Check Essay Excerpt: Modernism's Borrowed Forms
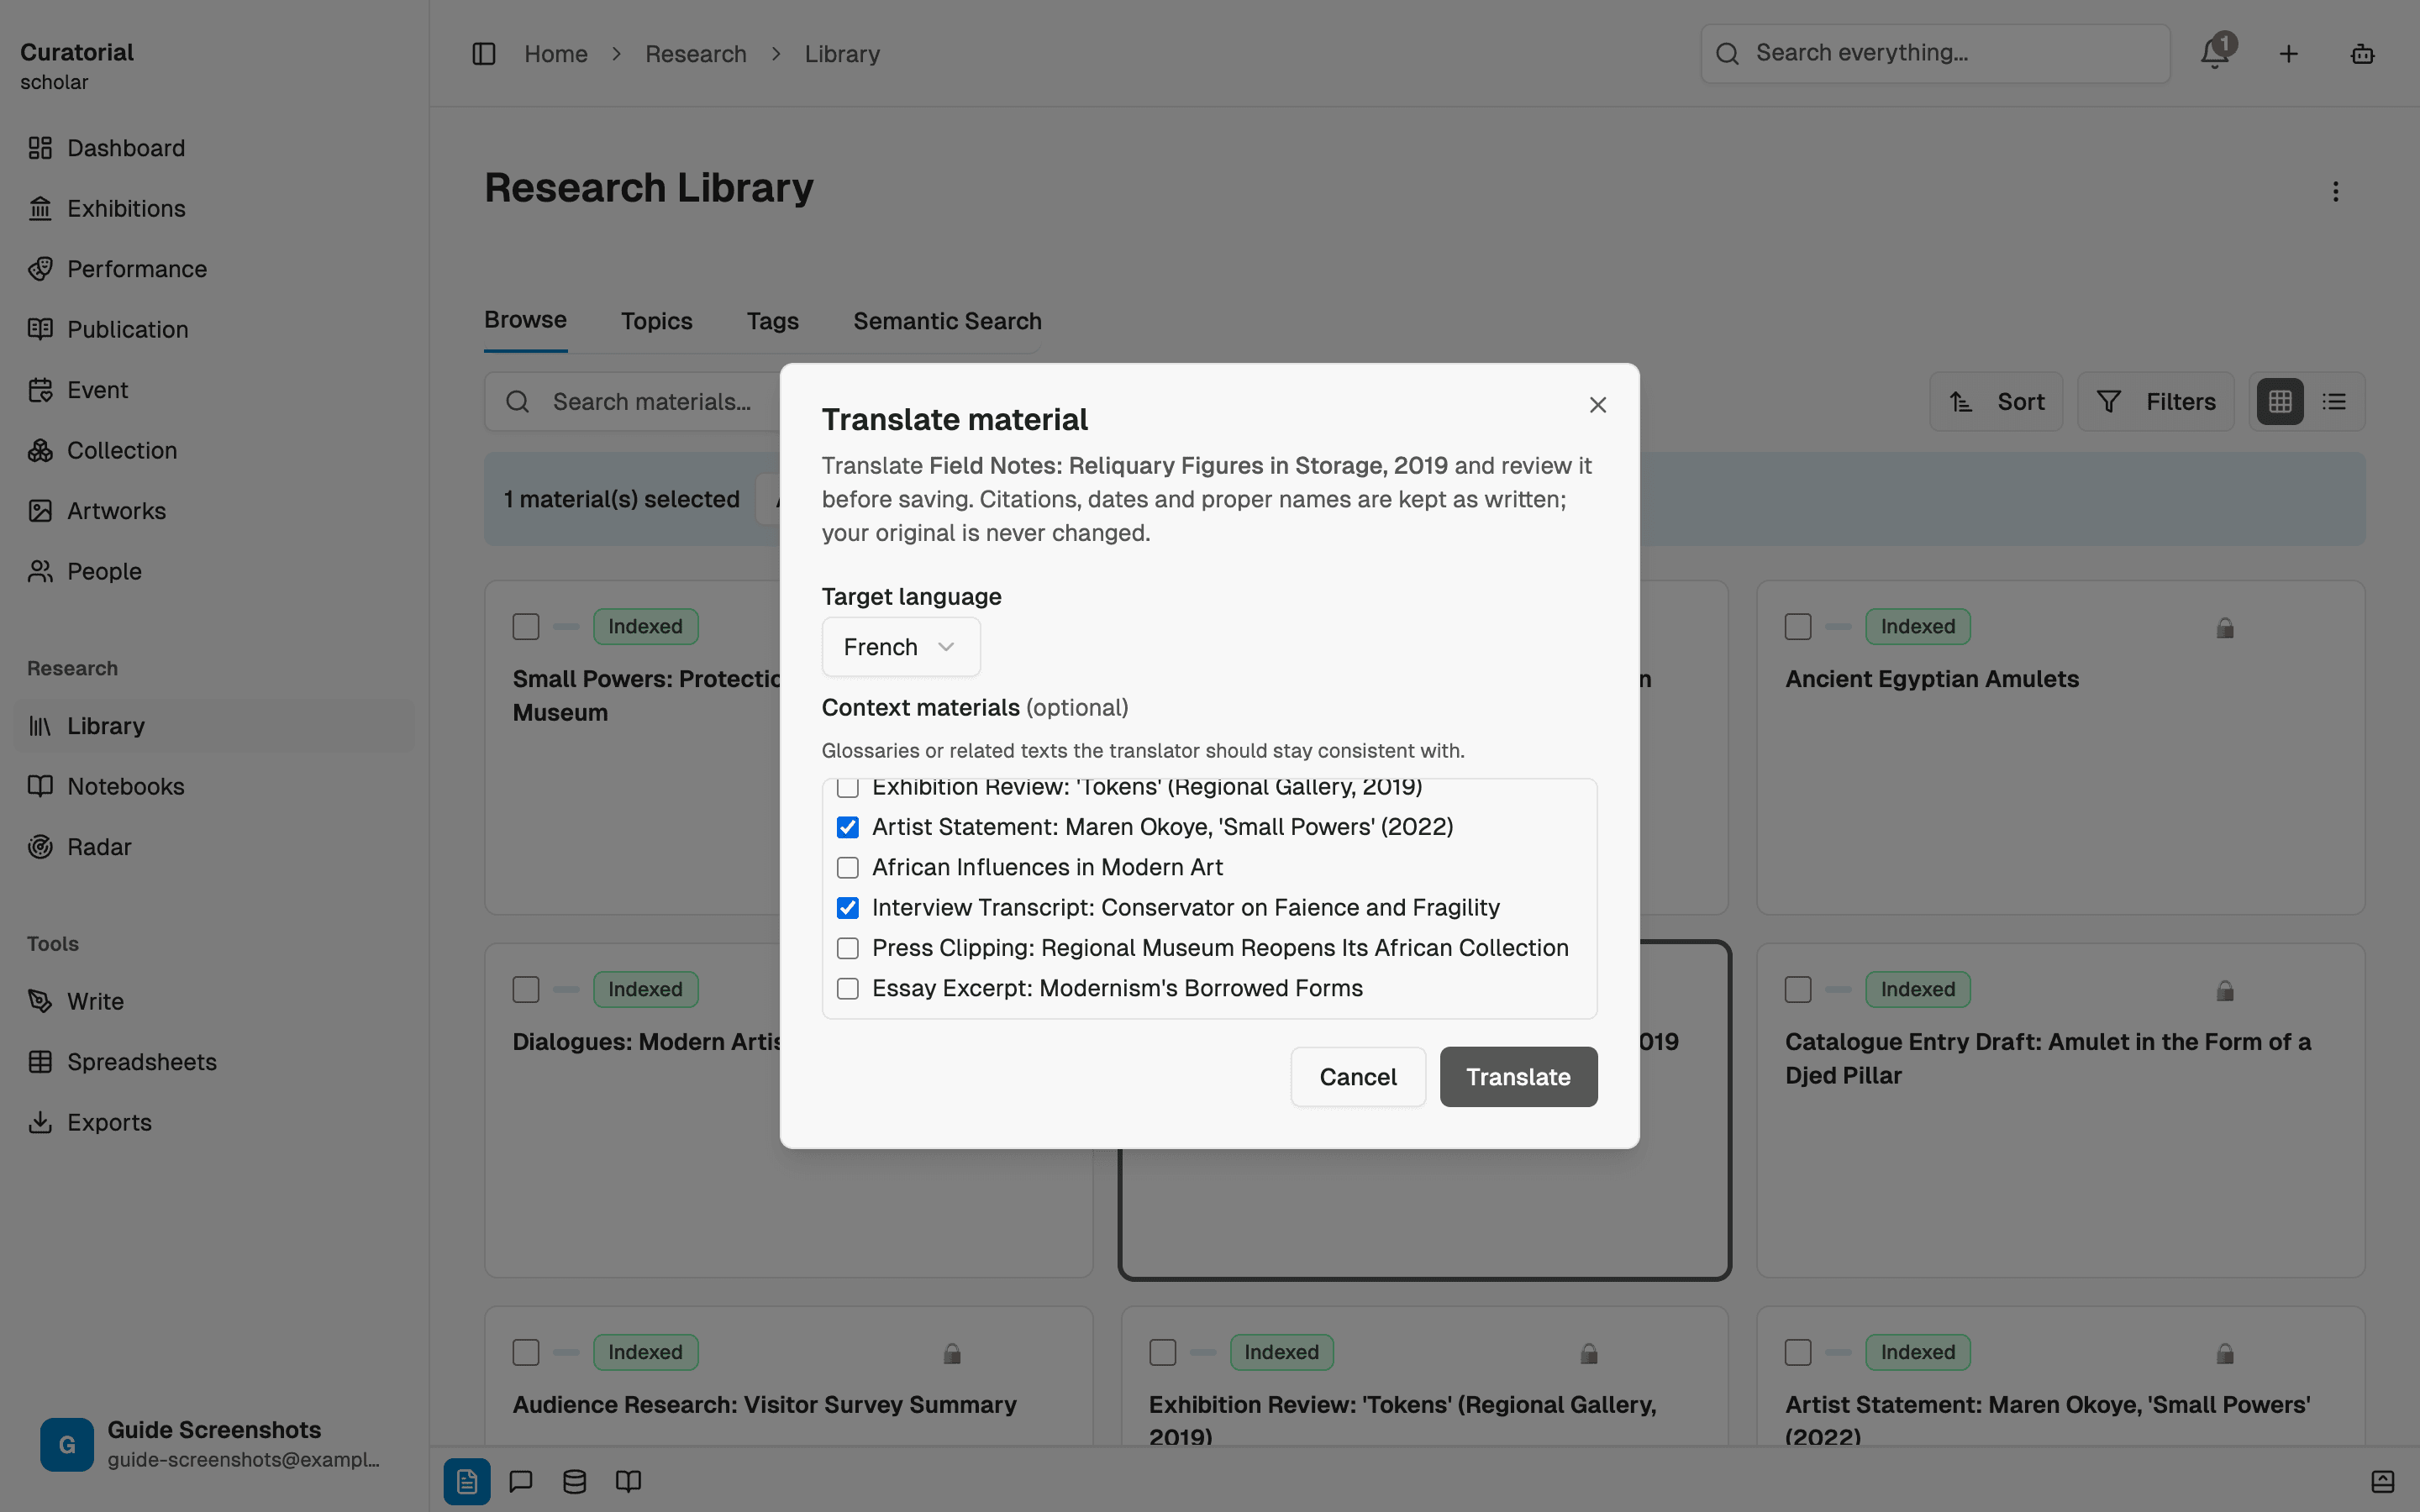Image resolution: width=2420 pixels, height=1512 pixels. click(848, 988)
